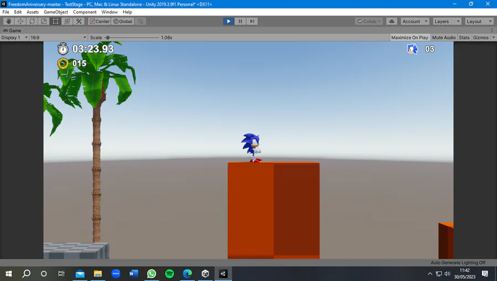Open the Mail app from taskbar
The height and width of the screenshot is (281, 497).
80,273
